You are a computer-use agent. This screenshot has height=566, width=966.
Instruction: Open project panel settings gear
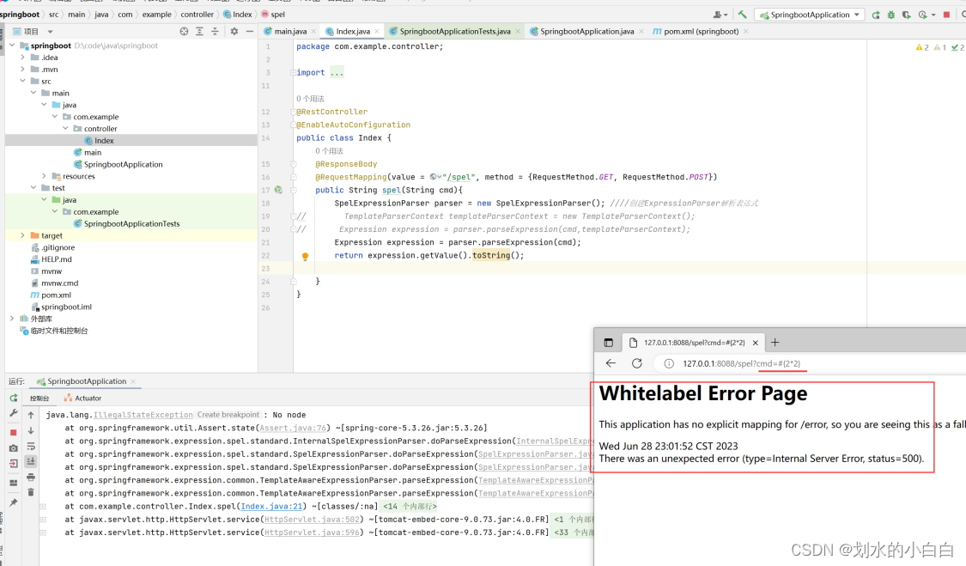coord(234,32)
